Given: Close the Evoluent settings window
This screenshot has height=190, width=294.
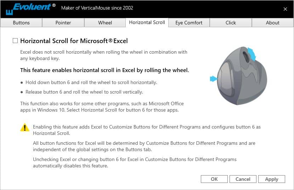Looking at the screenshot, I should coord(285,9).
